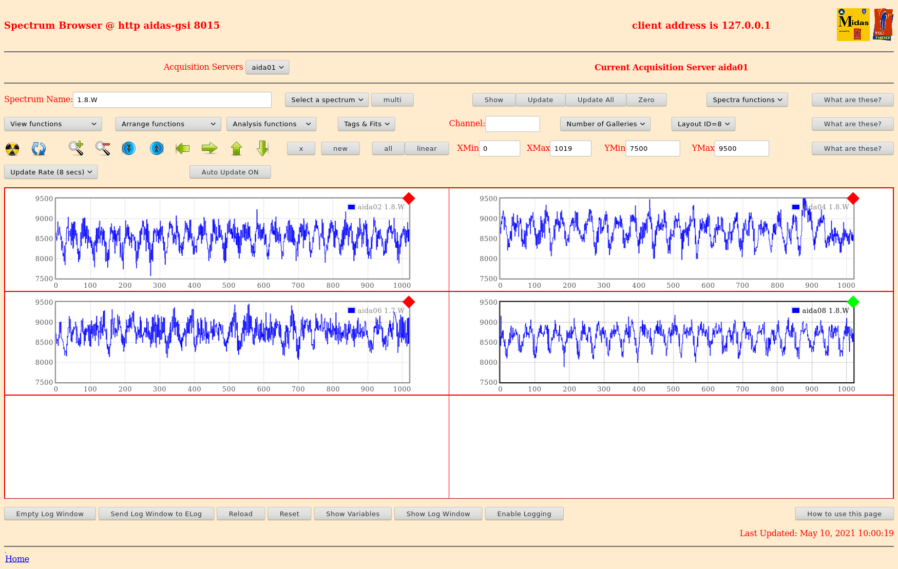Zoom out with the minus magnifier
898x569 pixels.
click(x=103, y=148)
